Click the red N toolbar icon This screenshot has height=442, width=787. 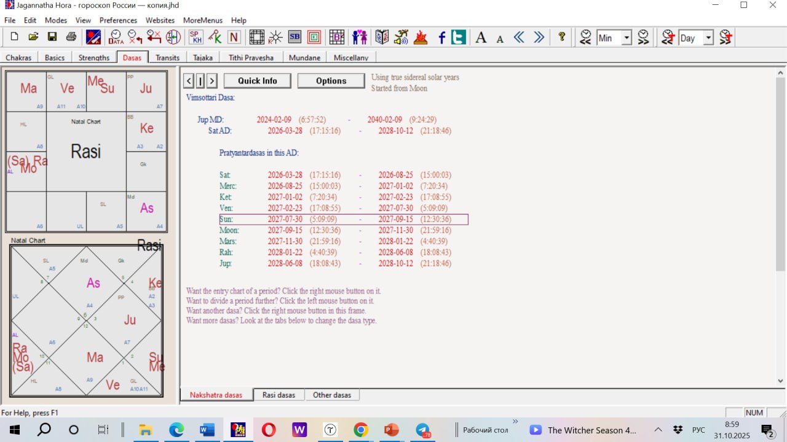234,37
